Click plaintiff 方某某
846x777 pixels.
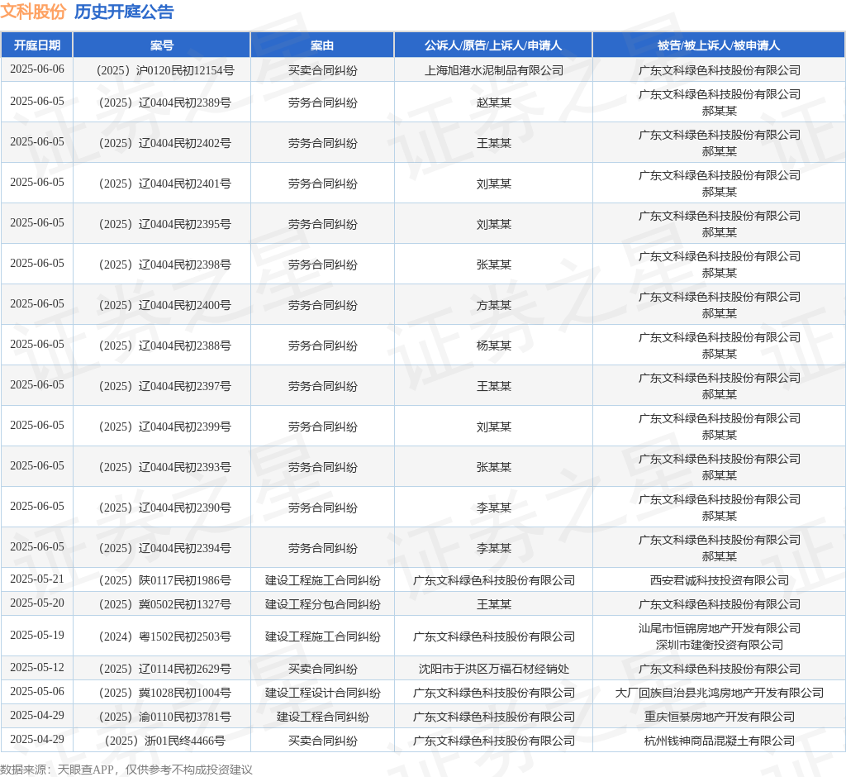coord(494,305)
